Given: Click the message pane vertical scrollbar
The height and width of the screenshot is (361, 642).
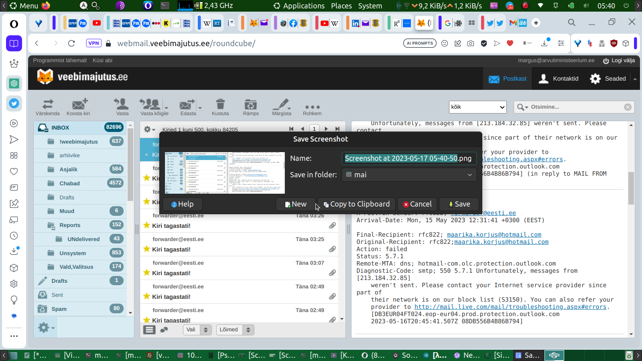Looking at the screenshot, I should pos(631,189).
